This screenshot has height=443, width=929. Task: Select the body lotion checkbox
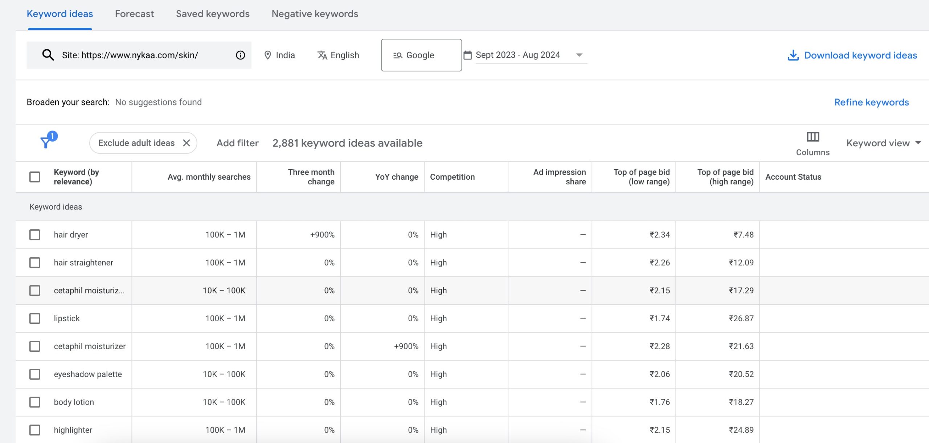tap(35, 402)
